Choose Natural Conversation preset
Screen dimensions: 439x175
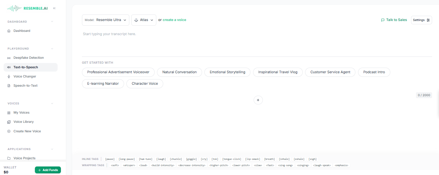click(179, 72)
